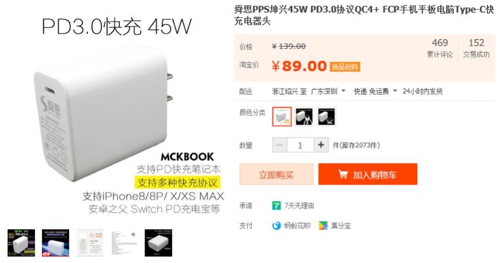Decrease quantity with the minus button
Image resolution: width=499 pixels, height=263 pixels.
(x=279, y=145)
